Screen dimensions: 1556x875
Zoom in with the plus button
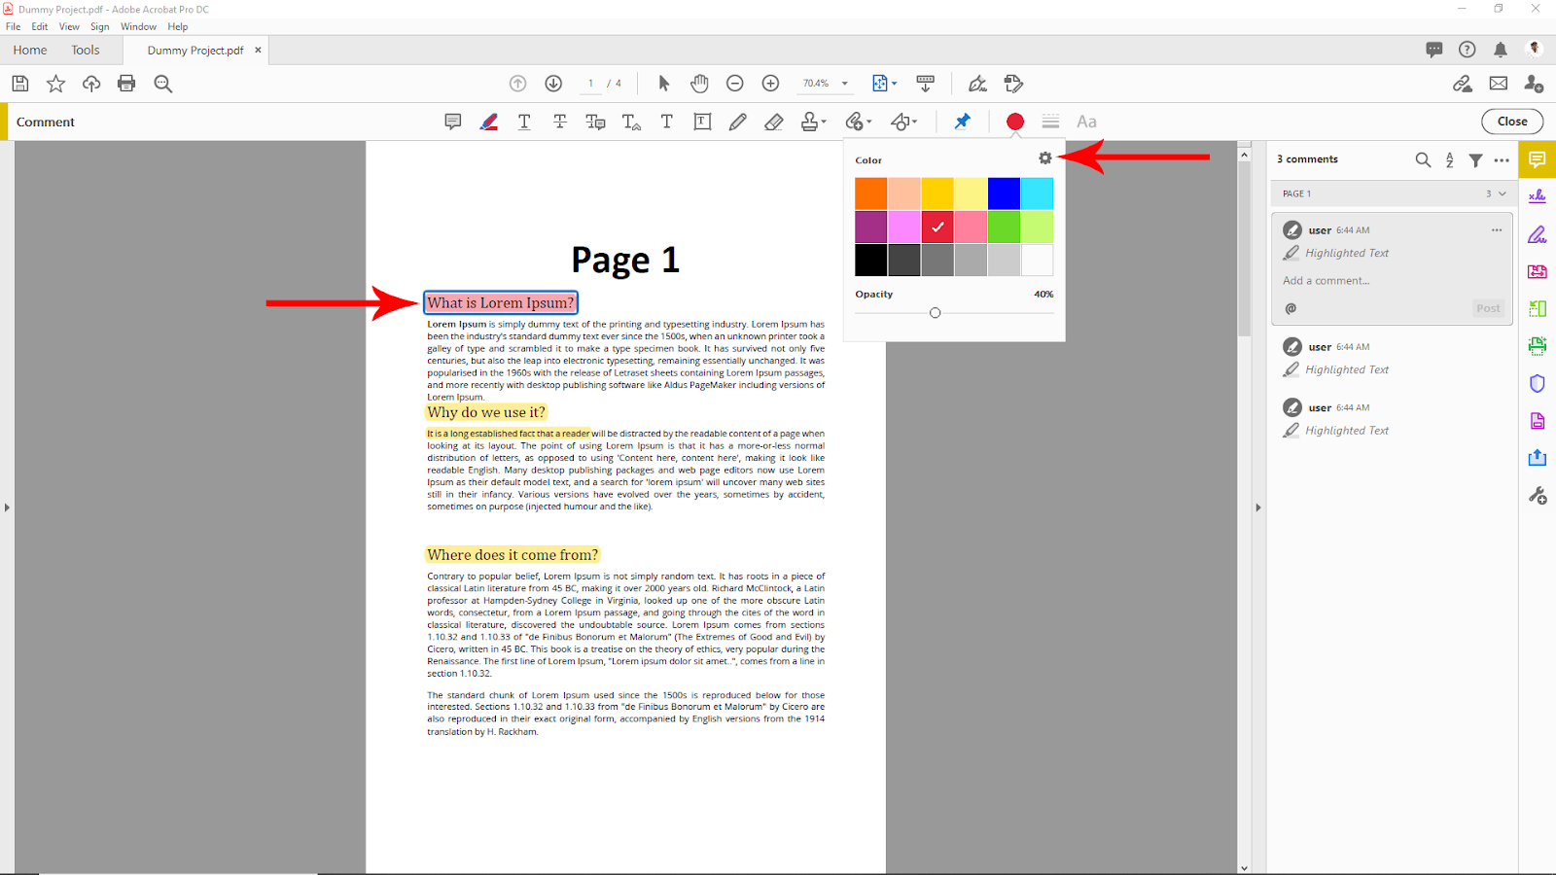click(770, 84)
